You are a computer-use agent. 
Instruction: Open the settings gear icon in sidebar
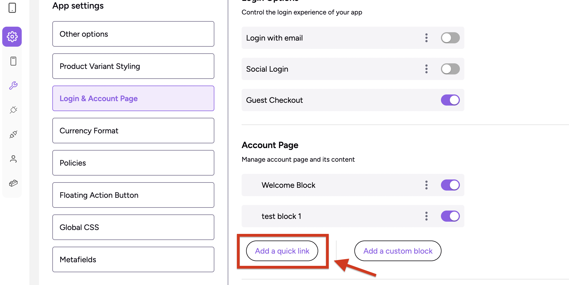[12, 37]
